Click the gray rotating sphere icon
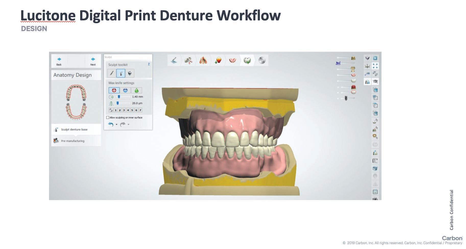 tap(375, 74)
